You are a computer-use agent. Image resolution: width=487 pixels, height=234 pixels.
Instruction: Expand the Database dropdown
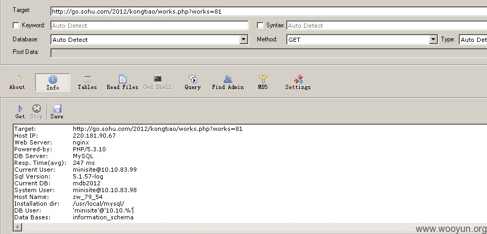tap(244, 39)
